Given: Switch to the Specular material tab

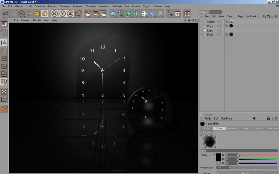Looking at the screenshot, I should (259, 129).
